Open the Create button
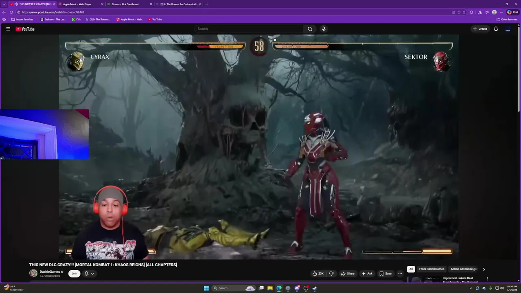This screenshot has width=521, height=293. (480, 29)
